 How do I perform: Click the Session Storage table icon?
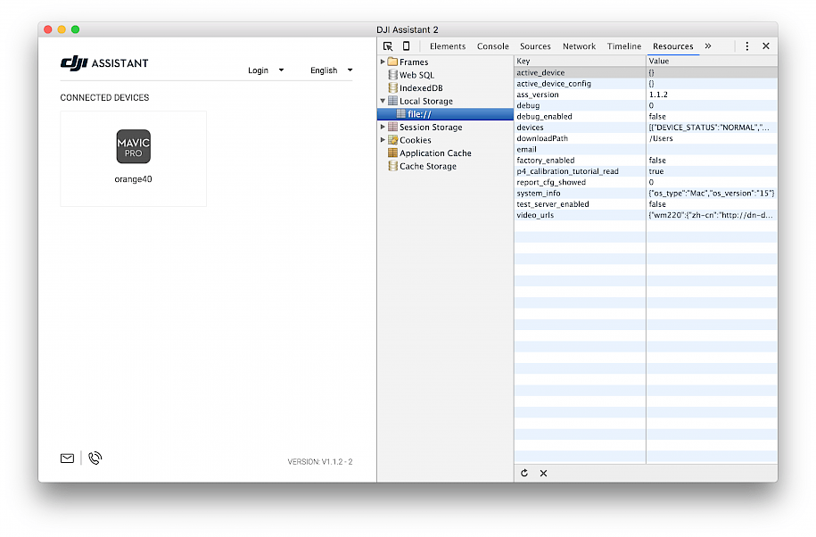(393, 127)
